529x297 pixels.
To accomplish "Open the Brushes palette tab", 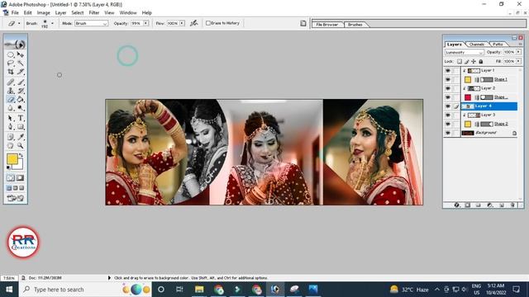I will coord(355,25).
